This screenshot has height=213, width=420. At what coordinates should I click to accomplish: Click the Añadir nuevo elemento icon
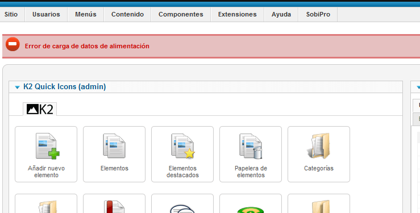point(47,146)
